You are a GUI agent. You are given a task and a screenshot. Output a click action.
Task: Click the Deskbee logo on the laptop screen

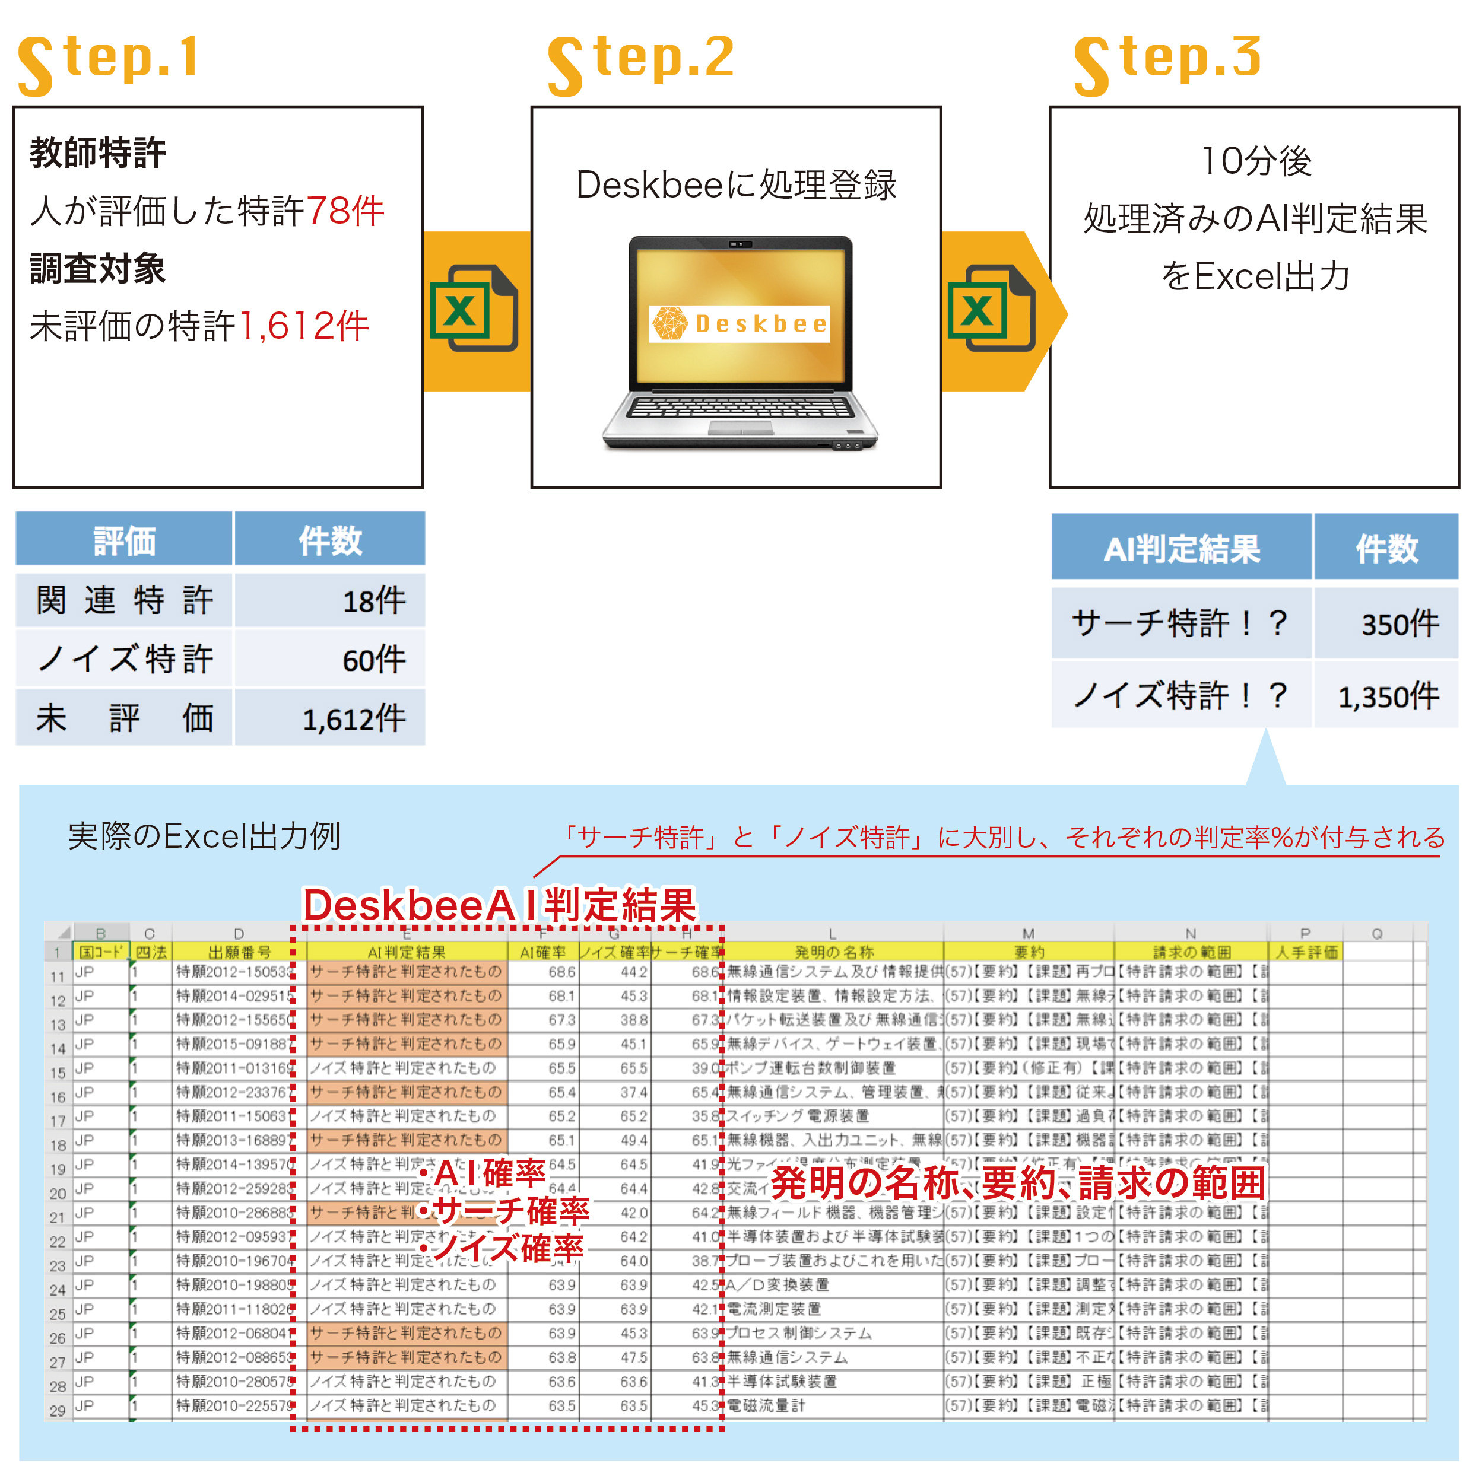(x=740, y=323)
